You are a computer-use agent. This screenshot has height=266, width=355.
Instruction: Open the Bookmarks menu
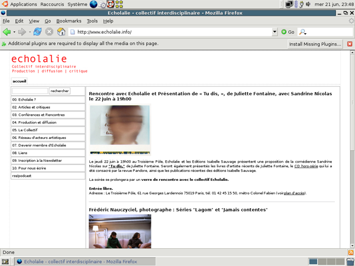point(69,21)
